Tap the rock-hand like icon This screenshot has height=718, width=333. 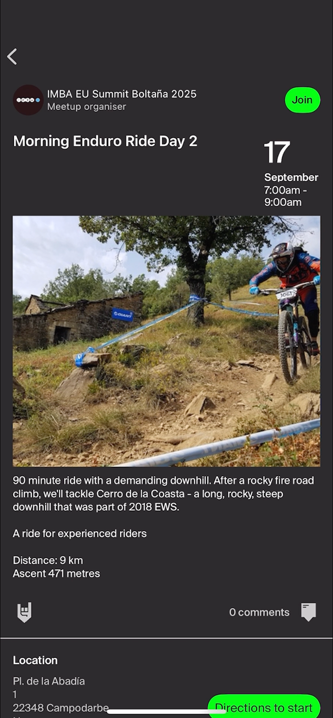pyautogui.click(x=24, y=612)
